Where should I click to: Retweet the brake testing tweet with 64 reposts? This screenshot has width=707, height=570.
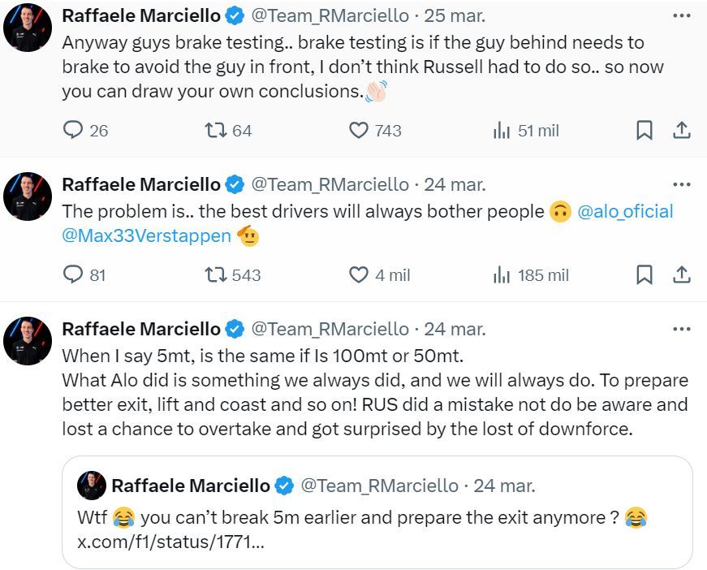[215, 130]
